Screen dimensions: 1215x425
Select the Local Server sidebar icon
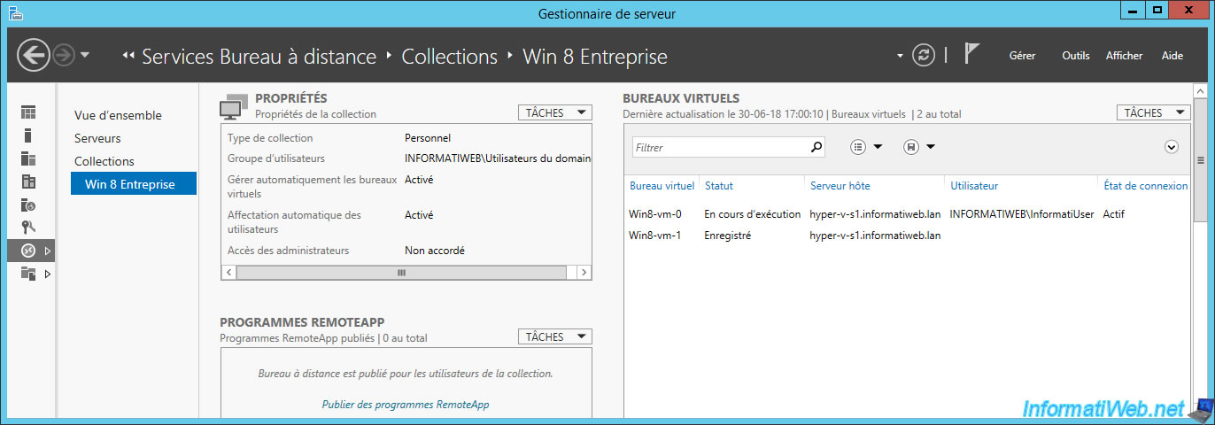(28, 135)
